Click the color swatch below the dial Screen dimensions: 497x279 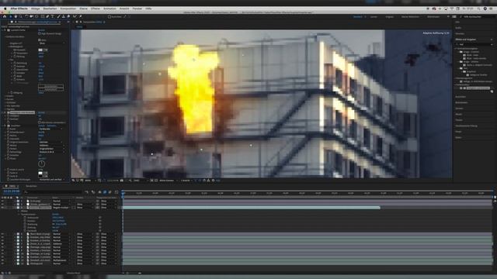[40, 173]
